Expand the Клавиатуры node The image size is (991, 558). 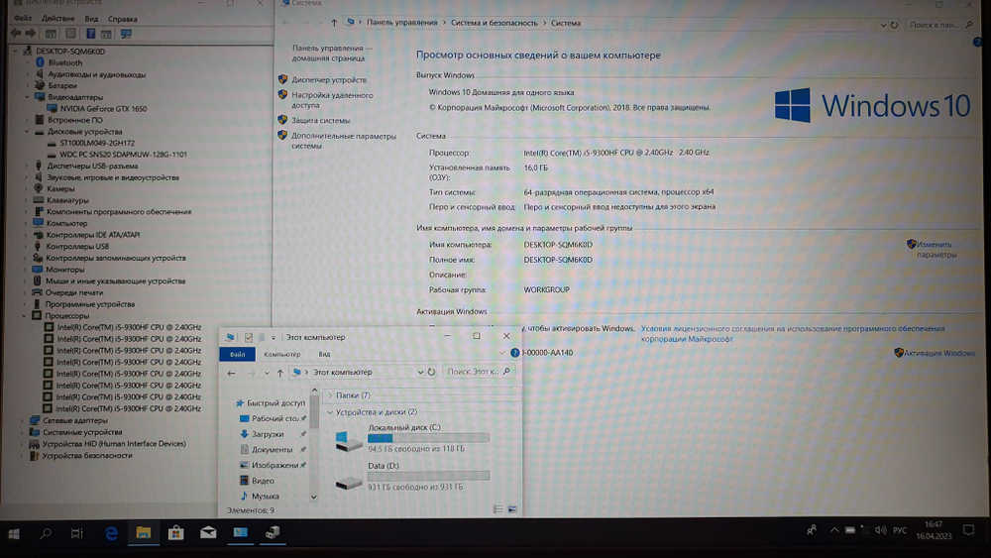click(27, 200)
